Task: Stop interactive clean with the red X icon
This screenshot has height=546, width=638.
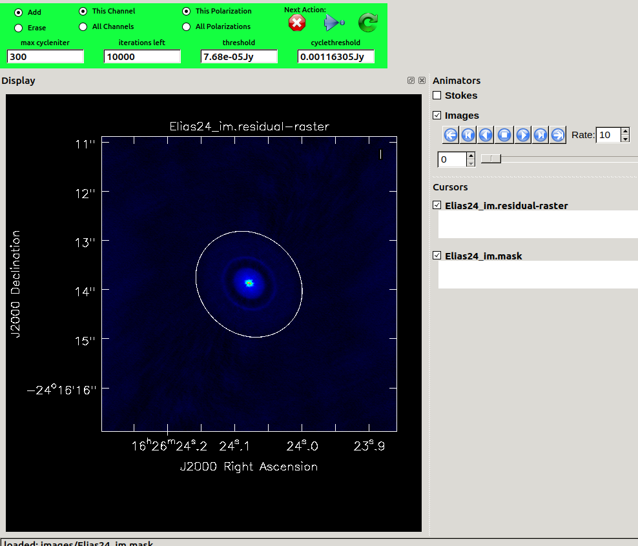Action: [x=297, y=23]
